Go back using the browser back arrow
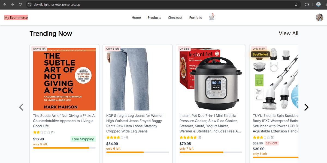The image size is (327, 163). coord(4,4)
